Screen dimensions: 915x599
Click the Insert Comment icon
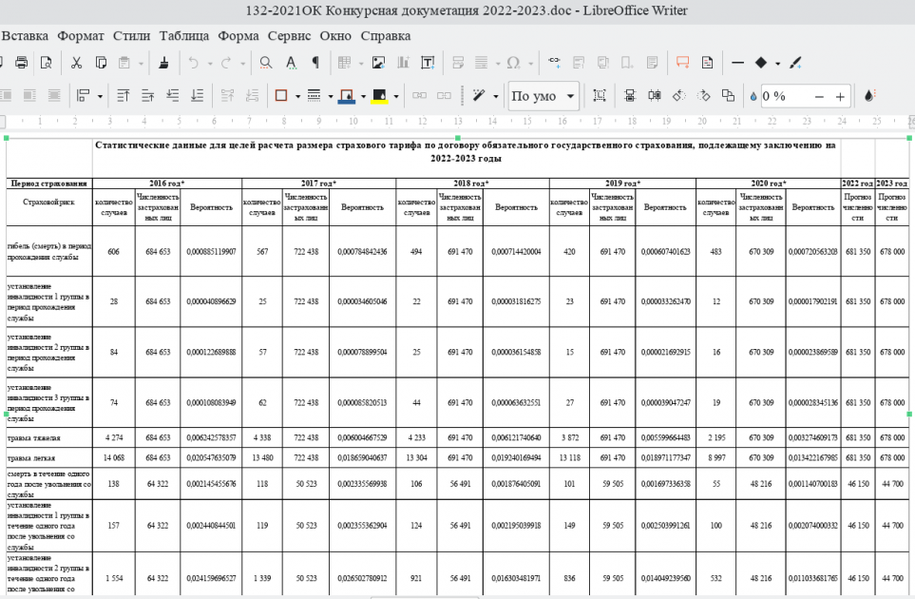click(x=681, y=63)
